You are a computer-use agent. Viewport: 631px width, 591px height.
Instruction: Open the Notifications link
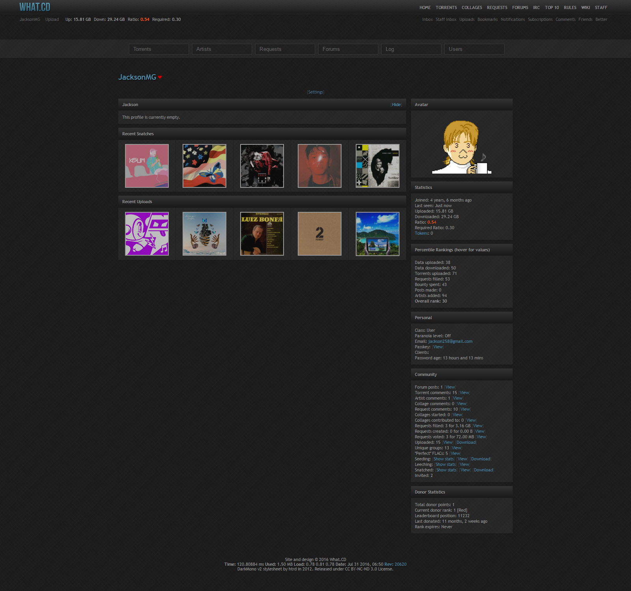(513, 19)
